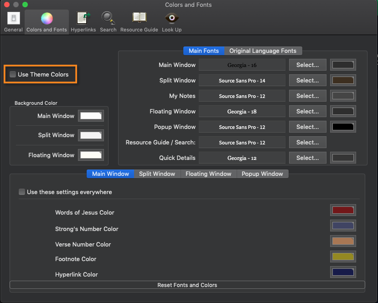Viewport: 378px width, 303px height.
Task: Click Select button for My Notes font
Action: point(307,96)
